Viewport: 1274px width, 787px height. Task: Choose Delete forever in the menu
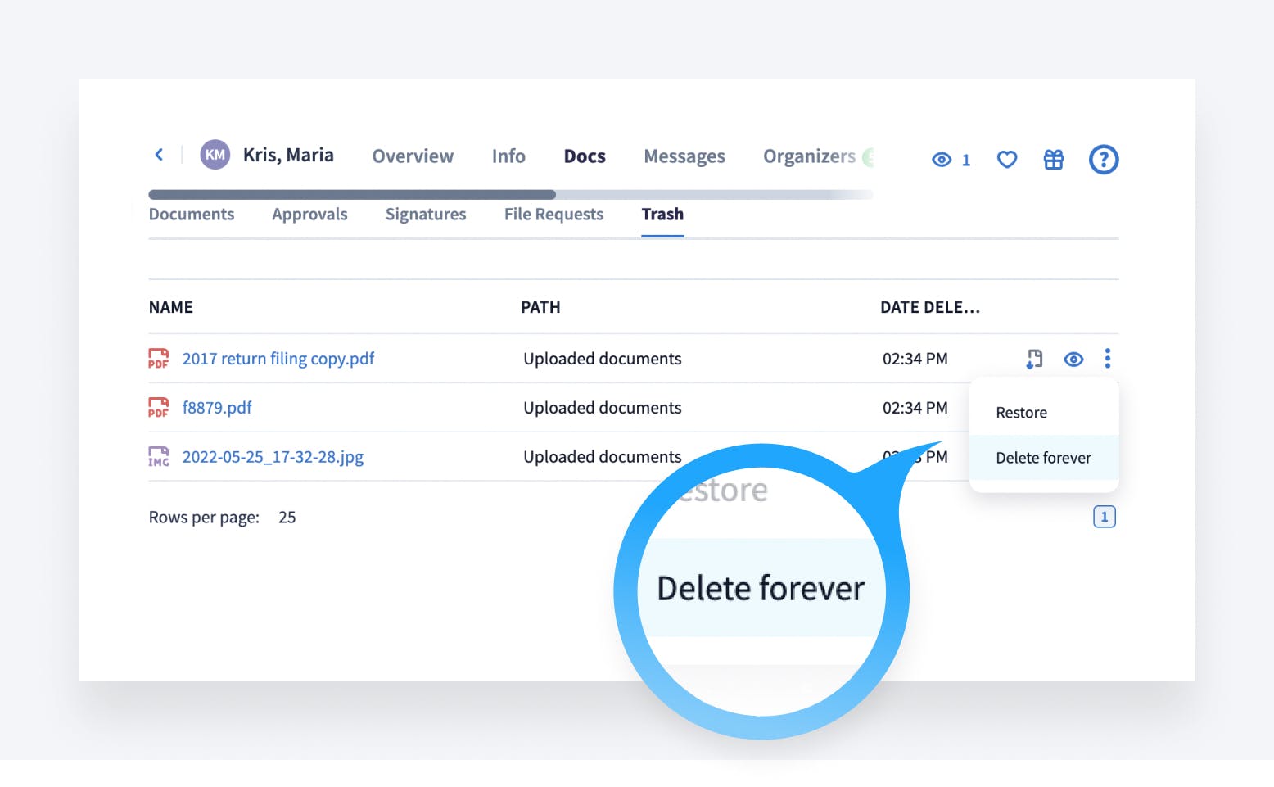(x=1043, y=458)
